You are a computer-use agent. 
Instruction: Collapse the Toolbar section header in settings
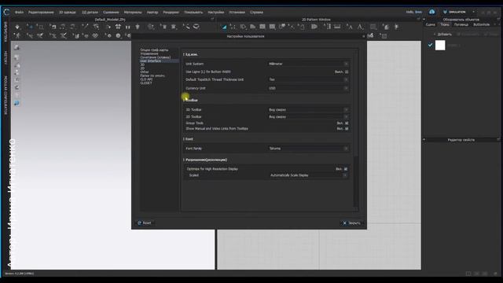192,100
